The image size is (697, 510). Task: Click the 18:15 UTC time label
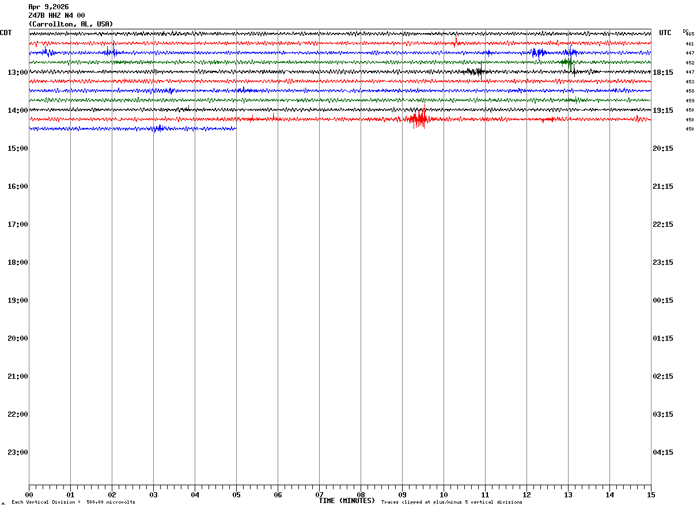[x=663, y=72]
